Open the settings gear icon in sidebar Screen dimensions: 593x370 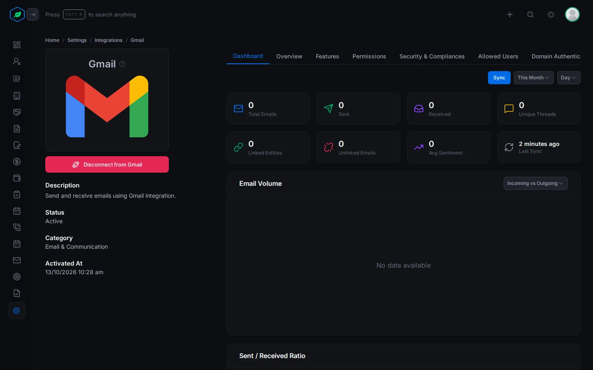tap(17, 310)
